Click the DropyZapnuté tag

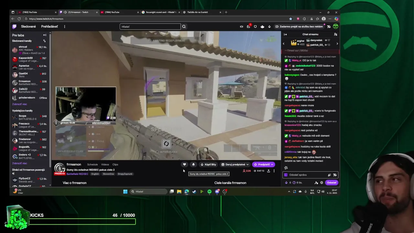125,174
